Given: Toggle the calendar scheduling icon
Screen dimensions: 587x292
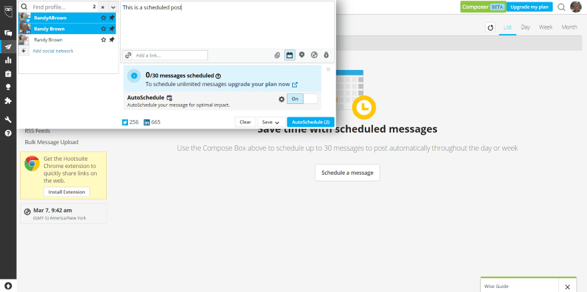Looking at the screenshot, I should coord(289,55).
